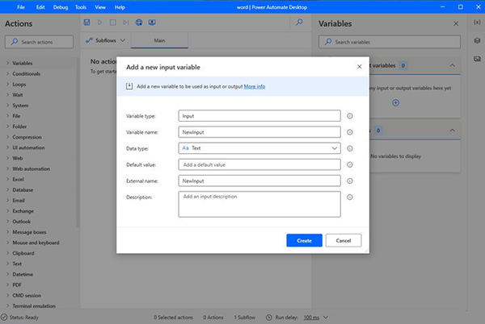Click the add variable plus icon
Screen dimensions: 485x324
click(395, 102)
